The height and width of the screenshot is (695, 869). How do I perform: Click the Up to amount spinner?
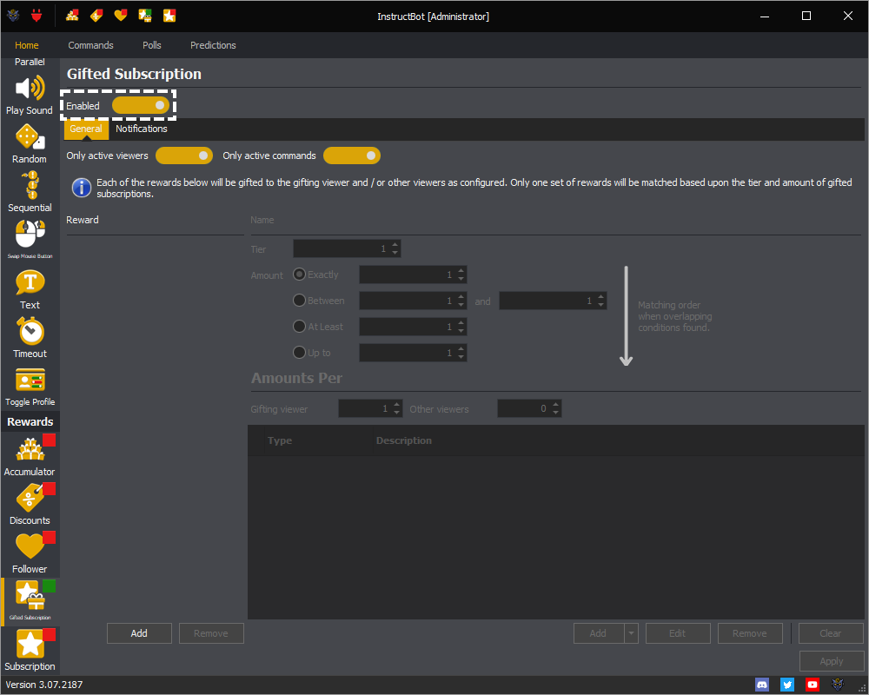click(x=413, y=353)
